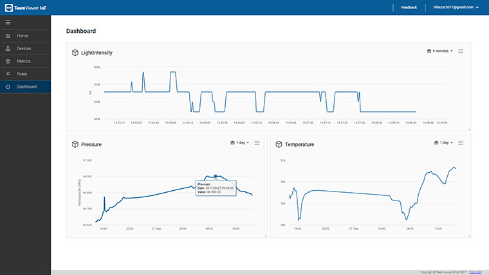Click the LightIntensity widget resize handle
This screenshot has width=489, height=275.
point(468,129)
